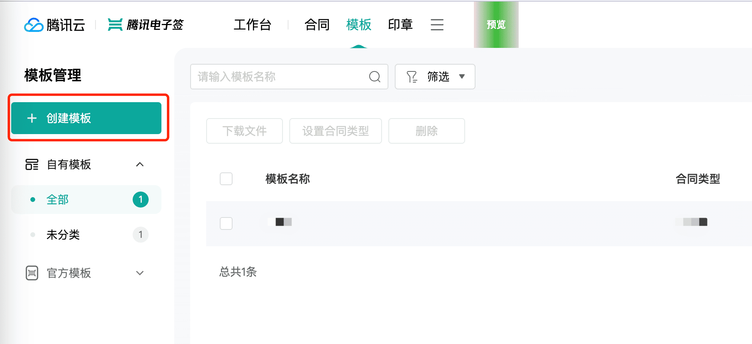752x344 pixels.
Task: Click the Tencent Cloud logo icon
Action: 34,25
